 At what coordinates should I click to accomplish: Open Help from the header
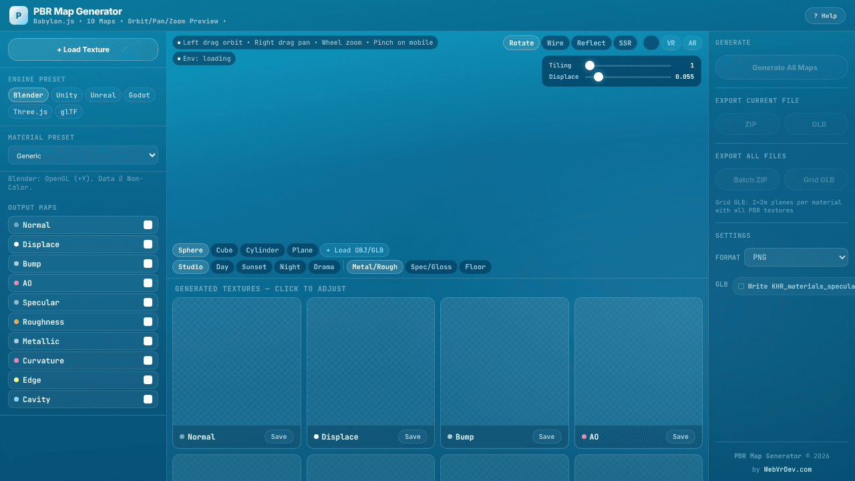[x=825, y=16]
